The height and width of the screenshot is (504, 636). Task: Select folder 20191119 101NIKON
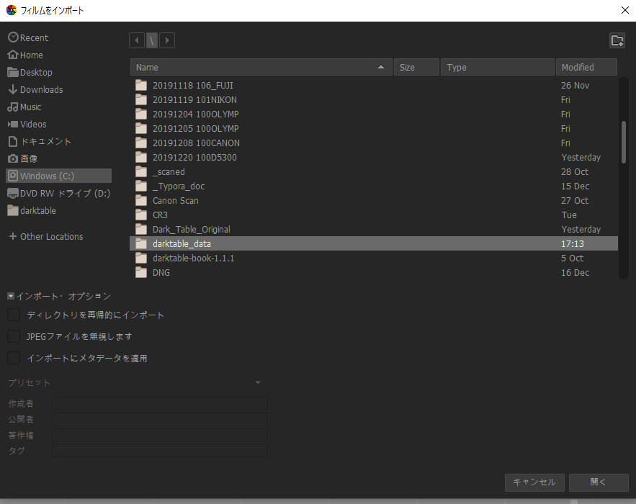(x=374, y=100)
